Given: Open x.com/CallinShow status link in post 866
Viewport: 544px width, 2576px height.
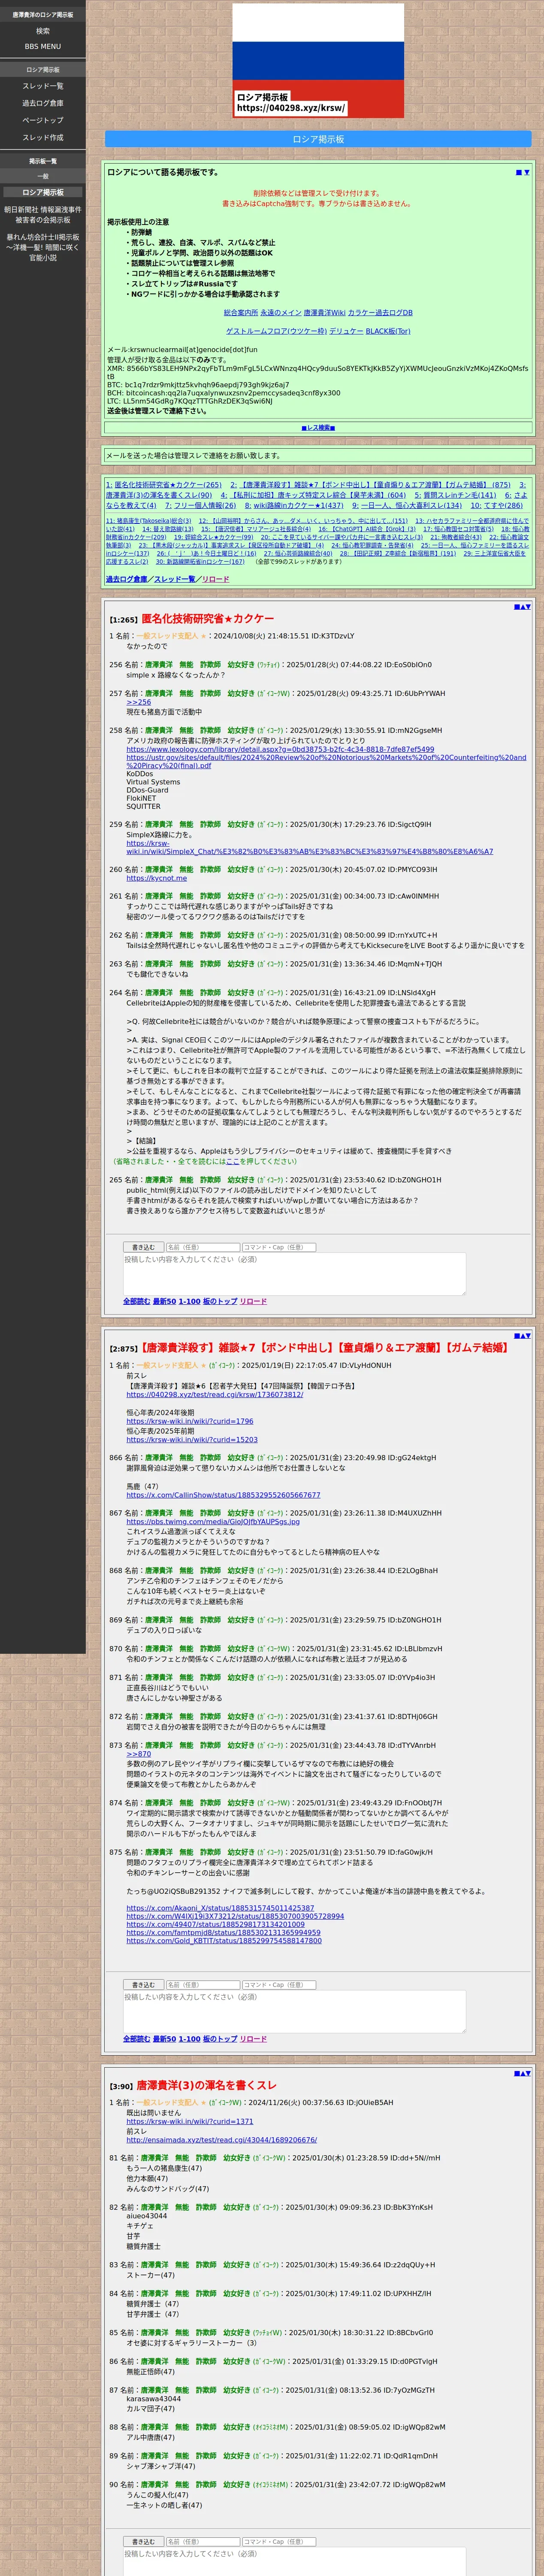Looking at the screenshot, I should [223, 1495].
